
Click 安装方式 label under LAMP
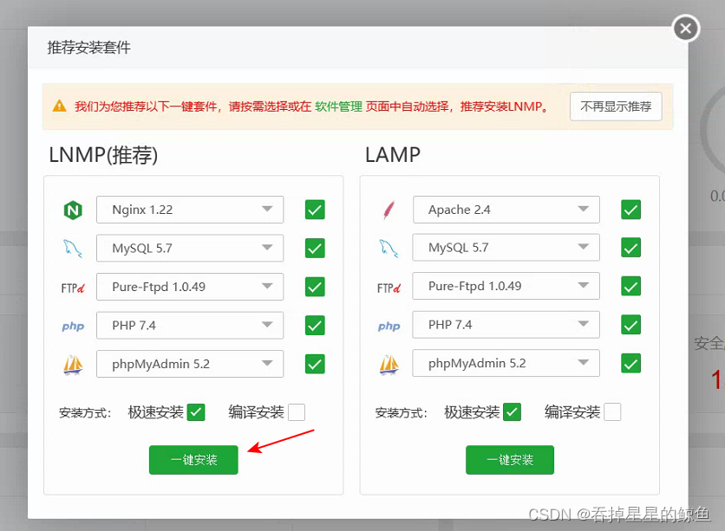(x=401, y=413)
